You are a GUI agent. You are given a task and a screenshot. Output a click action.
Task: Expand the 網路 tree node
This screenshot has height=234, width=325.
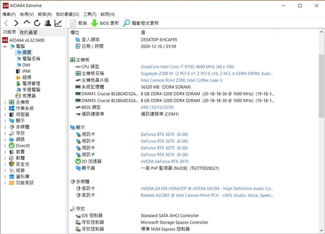pyautogui.click(x=5, y=139)
